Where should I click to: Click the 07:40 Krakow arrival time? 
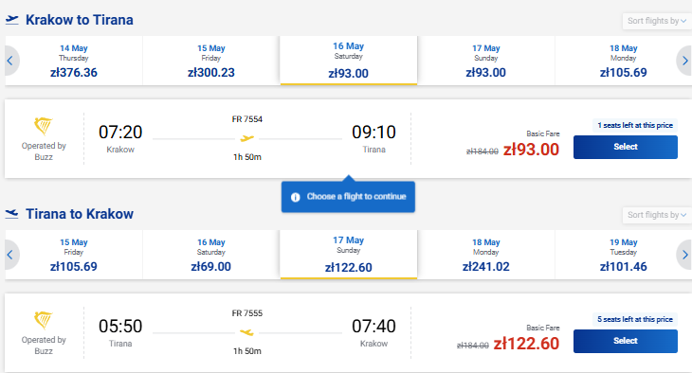pos(373,327)
